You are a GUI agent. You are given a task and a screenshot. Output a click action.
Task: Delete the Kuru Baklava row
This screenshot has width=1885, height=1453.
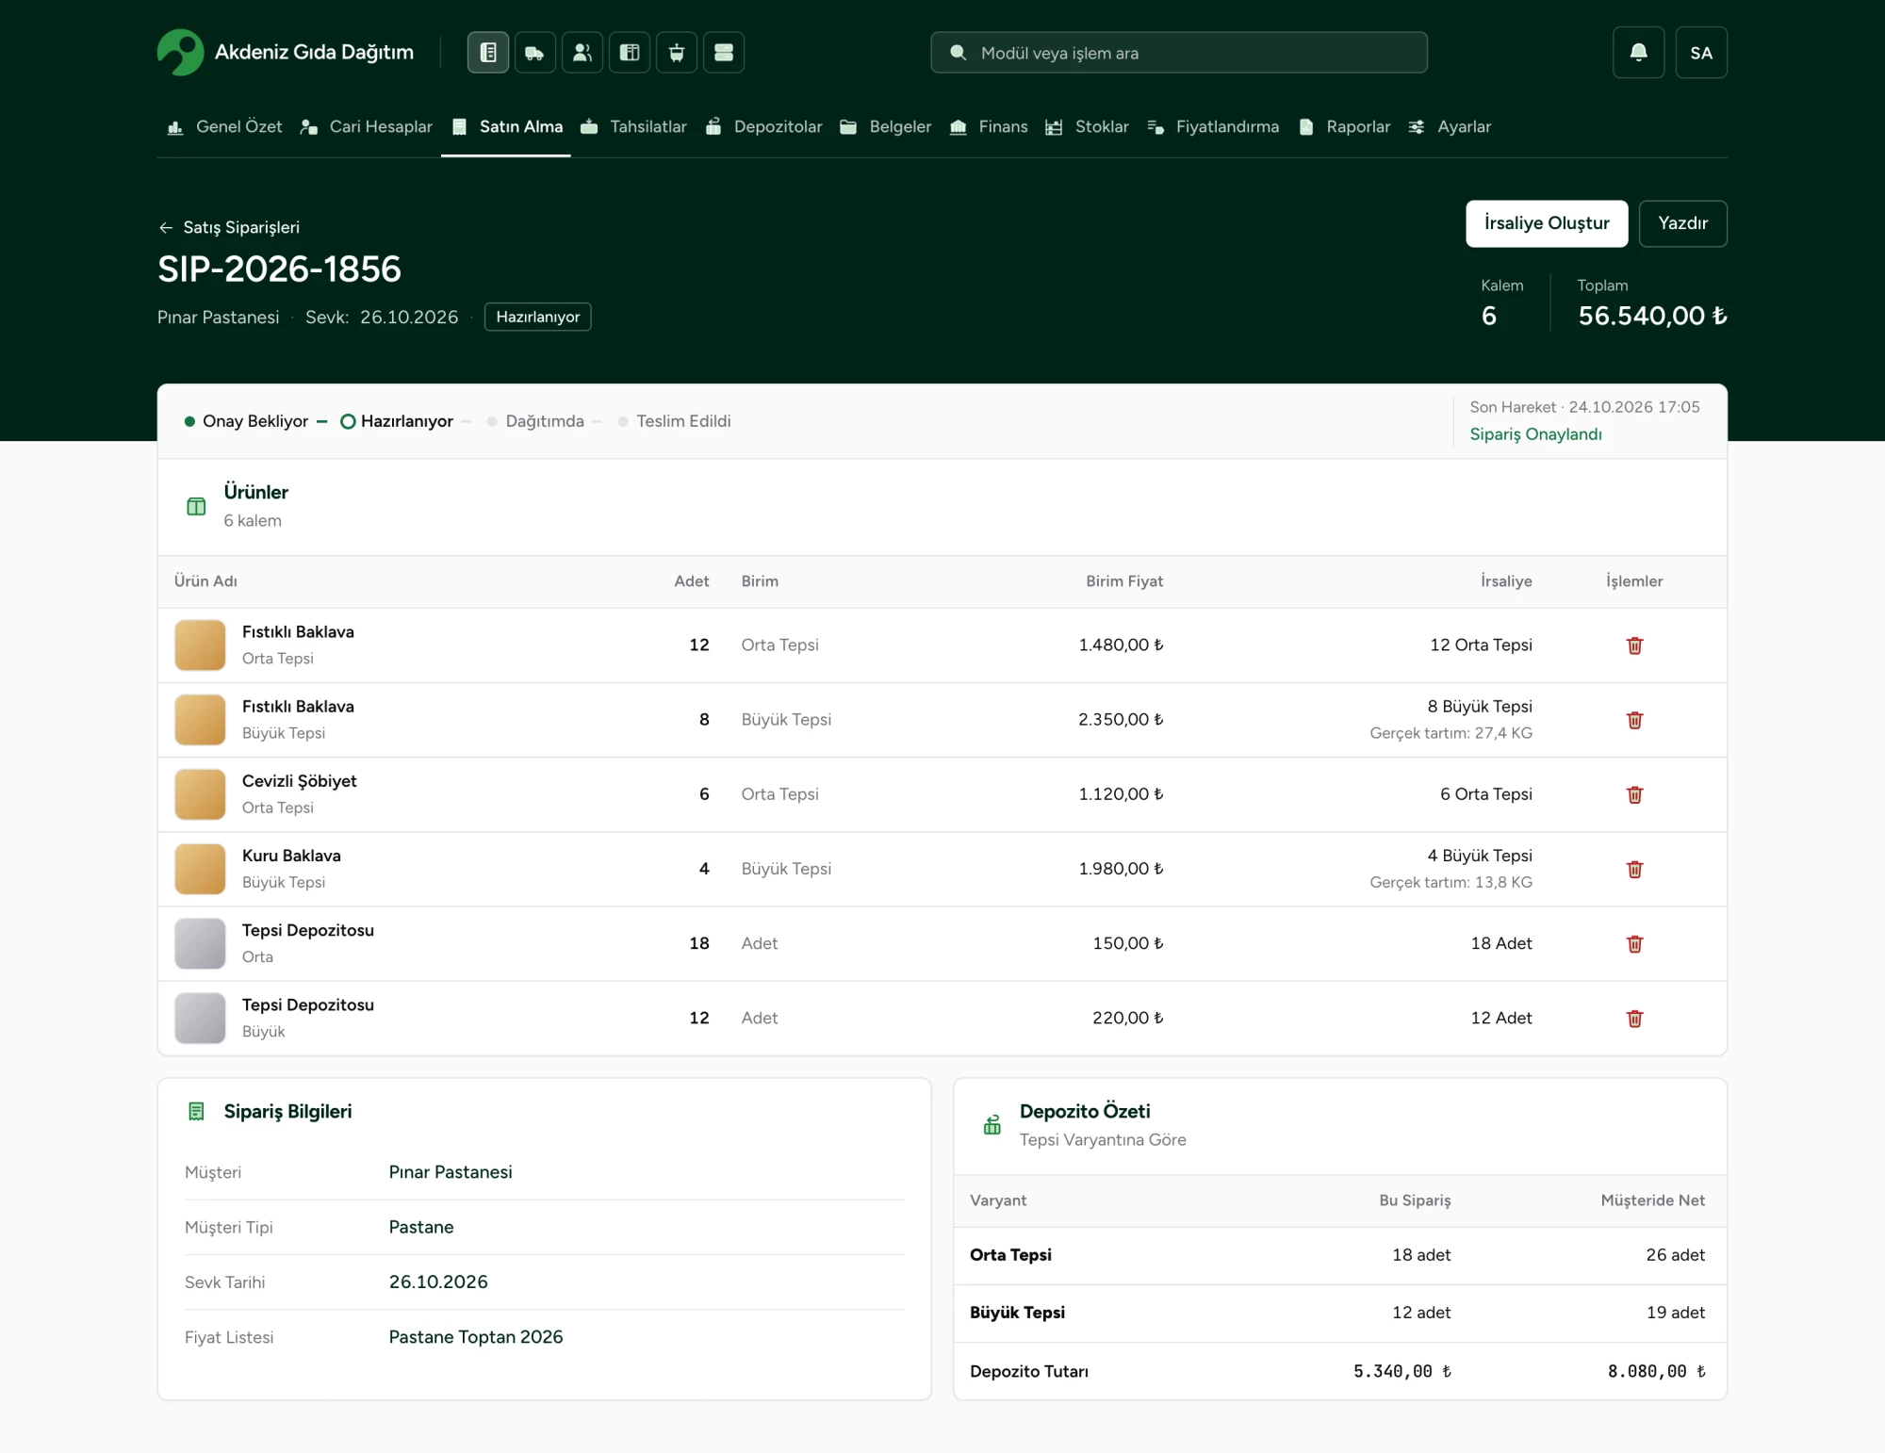tap(1634, 869)
